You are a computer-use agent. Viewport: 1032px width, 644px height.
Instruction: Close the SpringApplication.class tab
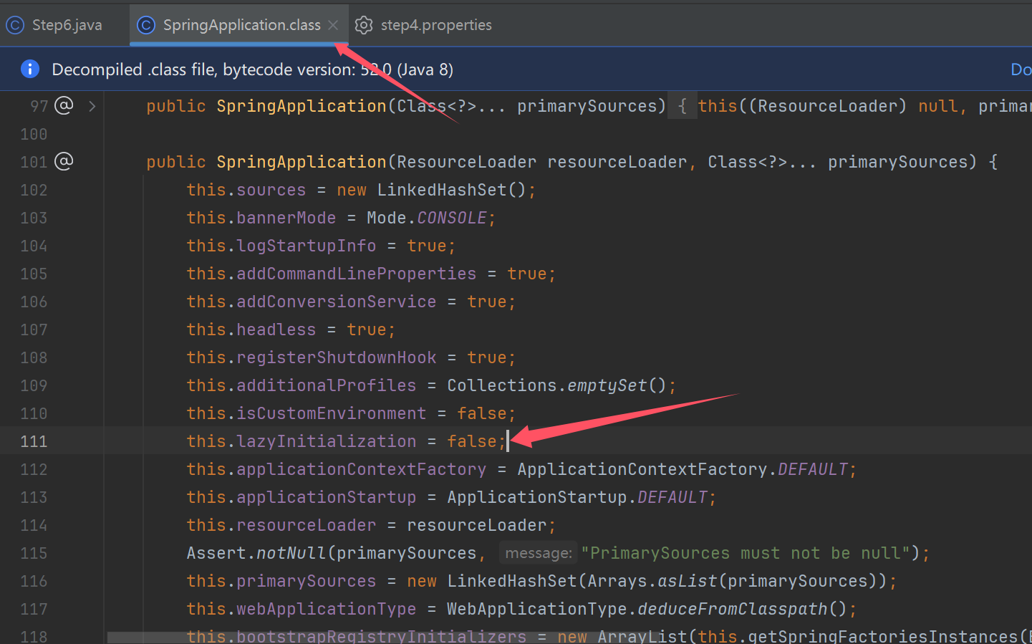(333, 25)
